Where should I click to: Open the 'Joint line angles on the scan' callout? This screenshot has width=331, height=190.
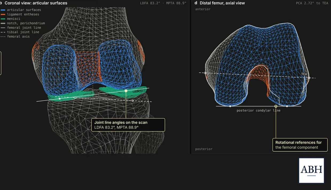click(x=128, y=125)
